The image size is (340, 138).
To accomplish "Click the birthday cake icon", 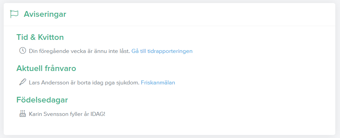I will click(x=23, y=114).
